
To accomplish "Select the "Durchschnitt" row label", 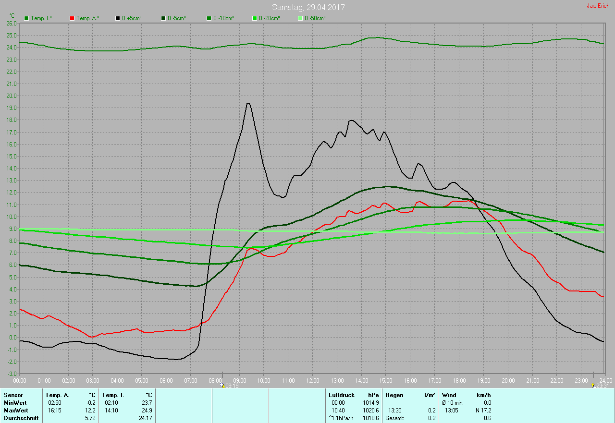I will (21, 418).
